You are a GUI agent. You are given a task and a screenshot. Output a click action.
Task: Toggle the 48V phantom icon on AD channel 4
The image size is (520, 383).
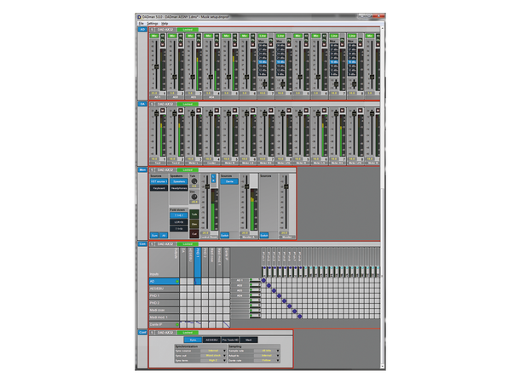point(217,36)
